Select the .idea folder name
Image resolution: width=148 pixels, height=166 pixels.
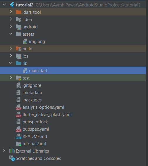point(27,20)
